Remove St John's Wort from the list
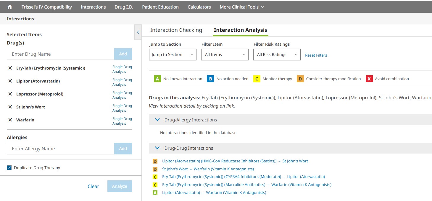 coord(10,107)
